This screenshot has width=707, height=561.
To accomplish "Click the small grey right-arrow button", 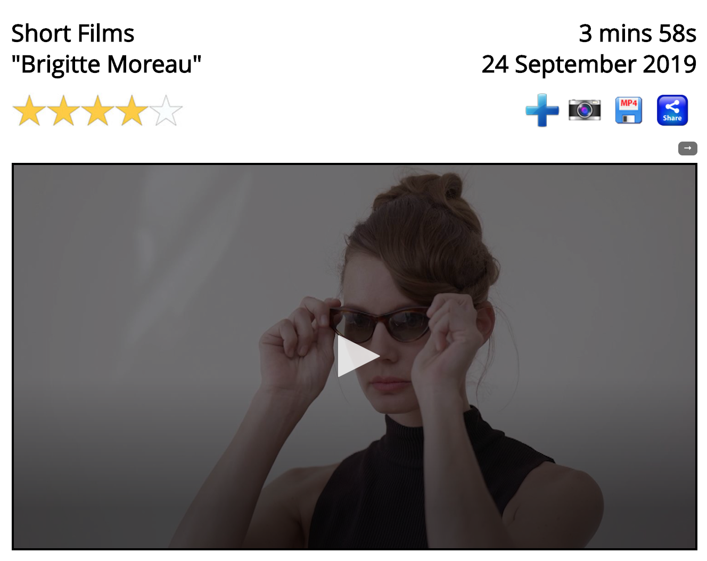I will click(x=687, y=148).
